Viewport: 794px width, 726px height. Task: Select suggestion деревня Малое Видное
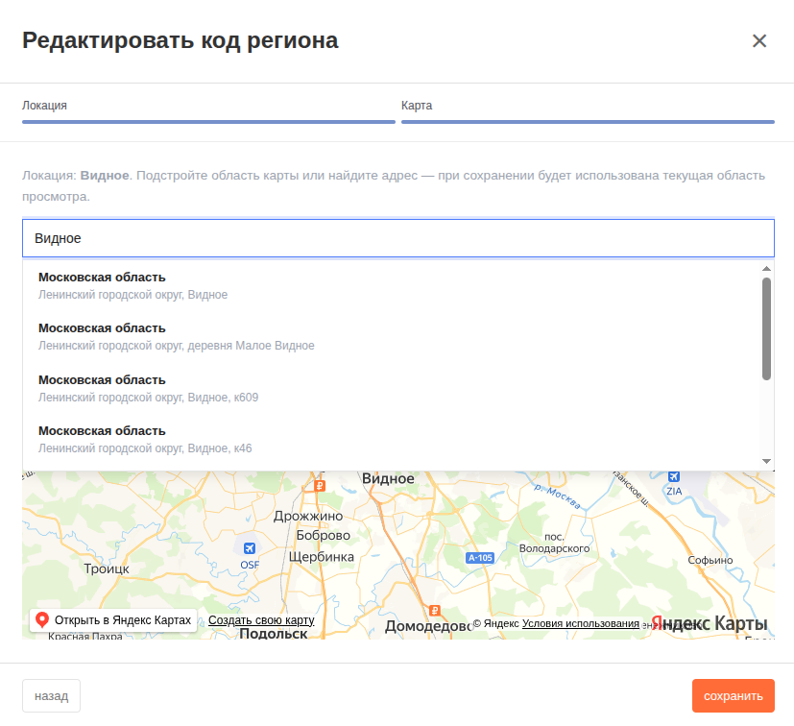click(391, 337)
